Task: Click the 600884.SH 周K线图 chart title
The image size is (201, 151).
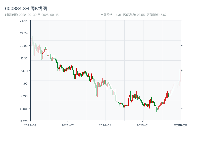Action: (26, 9)
